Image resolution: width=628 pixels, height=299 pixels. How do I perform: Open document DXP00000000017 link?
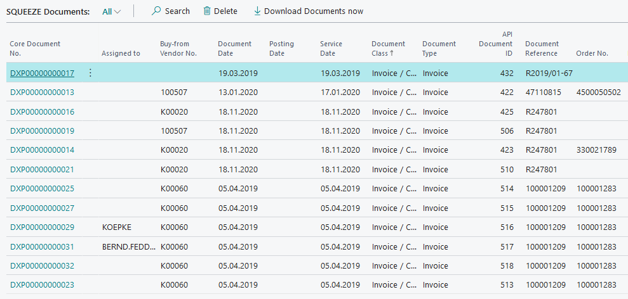42,73
